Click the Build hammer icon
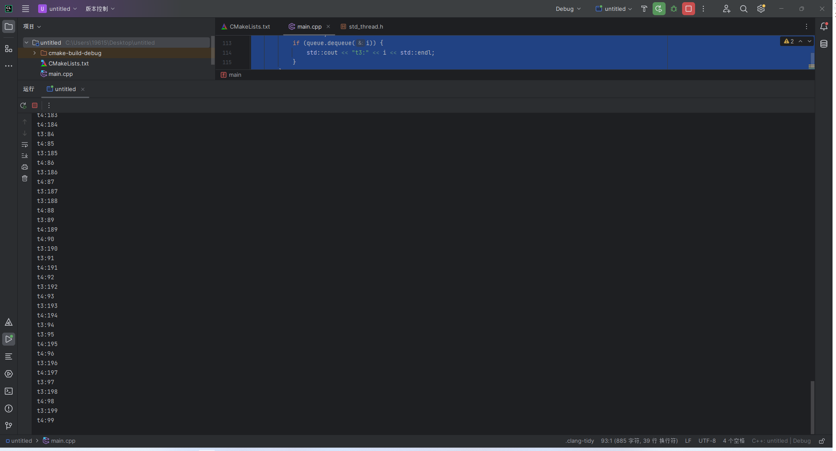The image size is (836, 451). coord(644,9)
